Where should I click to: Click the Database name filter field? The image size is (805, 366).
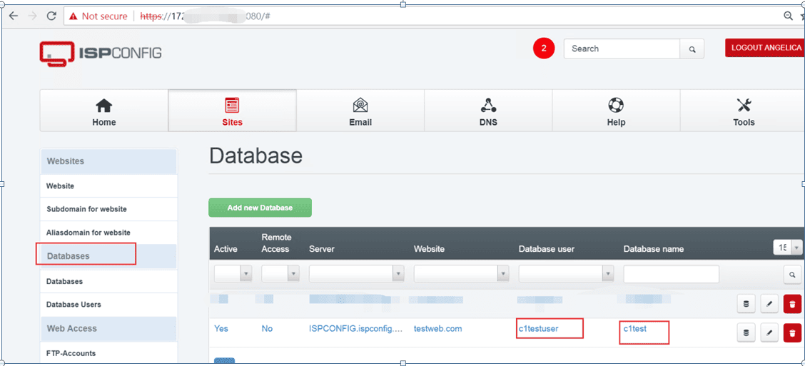671,274
